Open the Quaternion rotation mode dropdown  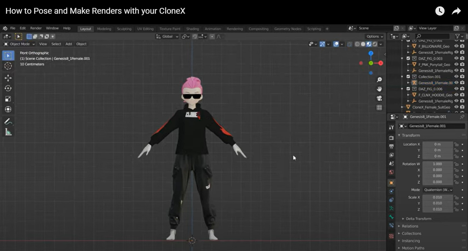438,190
